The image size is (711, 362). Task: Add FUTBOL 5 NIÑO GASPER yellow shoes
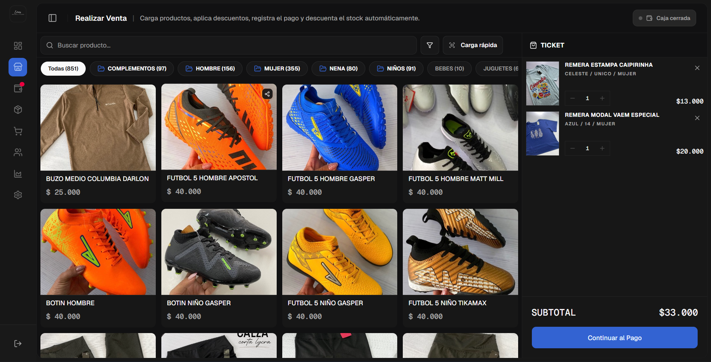[340, 268]
